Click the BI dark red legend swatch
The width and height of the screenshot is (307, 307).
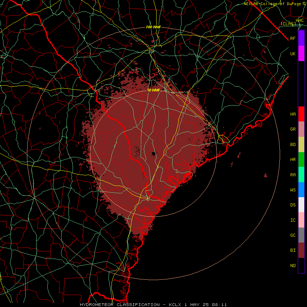(301, 250)
